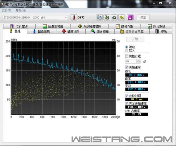Toggle the 存取时间 checkbox

(x=127, y=96)
